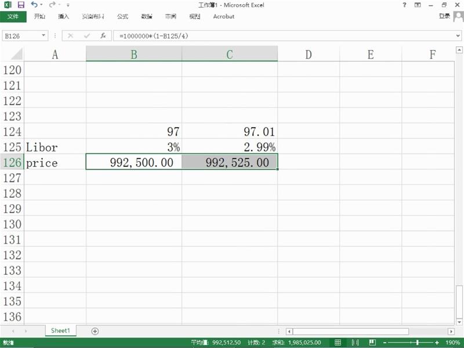Click the zoom in plus button
The height and width of the screenshot is (348, 464).
coord(436,342)
